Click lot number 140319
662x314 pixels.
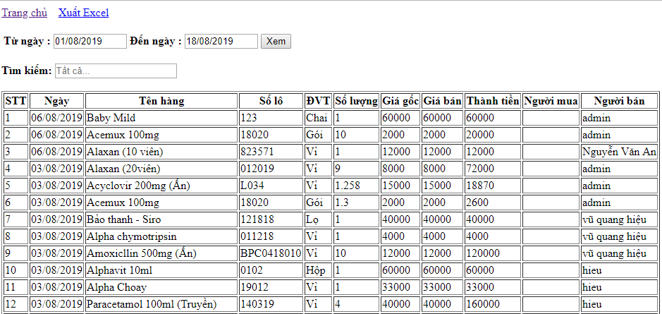pyautogui.click(x=271, y=304)
